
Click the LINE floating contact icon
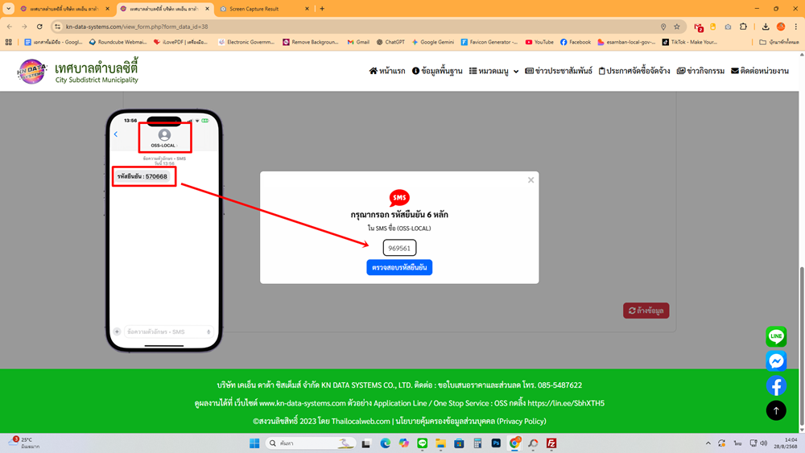[776, 336]
